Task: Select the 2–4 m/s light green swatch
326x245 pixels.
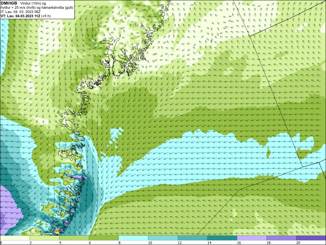Action: [x=44, y=238]
